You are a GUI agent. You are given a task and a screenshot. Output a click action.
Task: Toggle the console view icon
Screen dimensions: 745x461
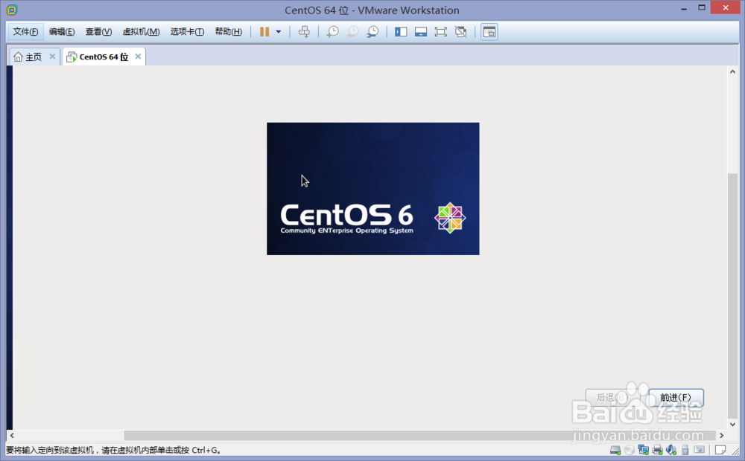tap(489, 32)
